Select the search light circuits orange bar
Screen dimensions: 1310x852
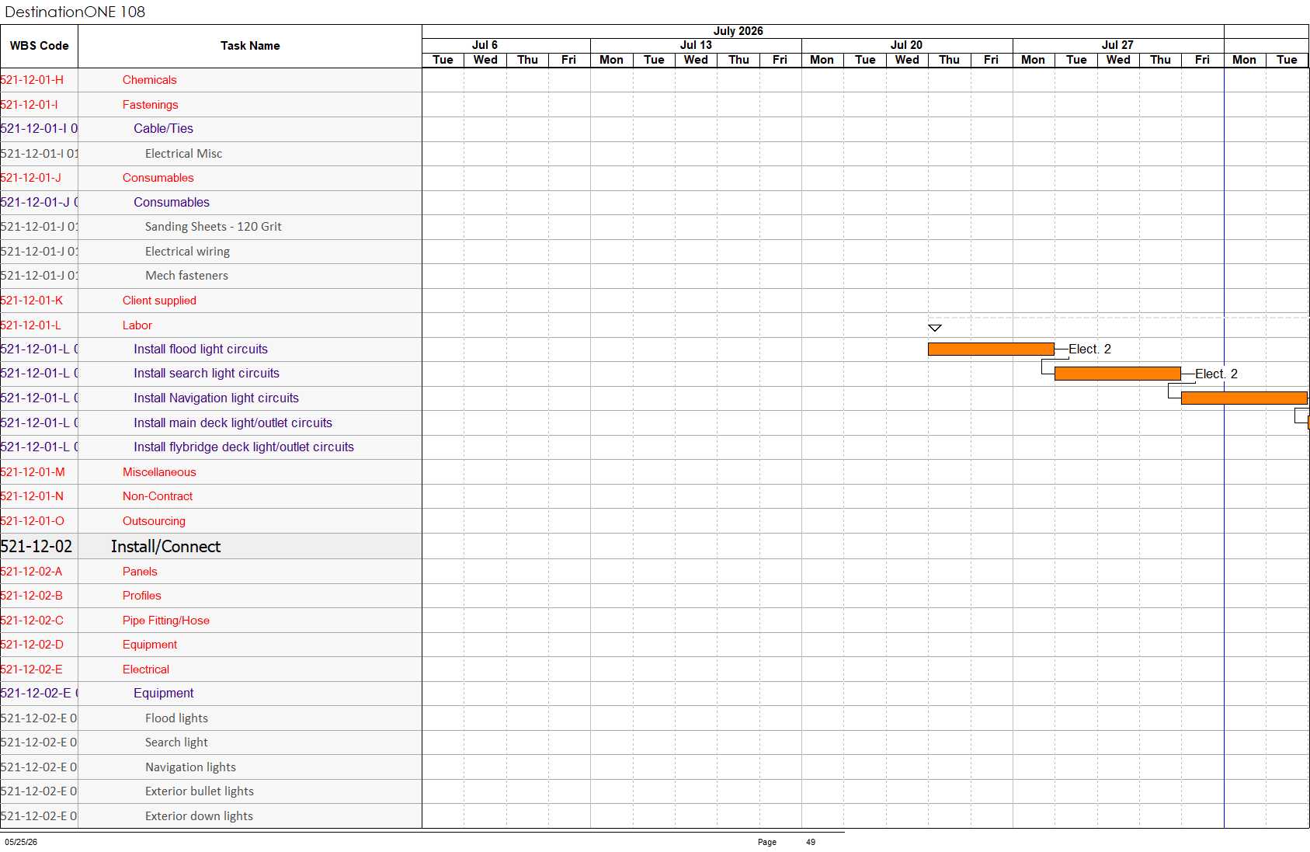click(1117, 374)
